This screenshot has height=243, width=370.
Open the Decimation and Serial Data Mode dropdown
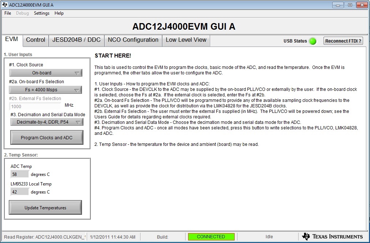(47, 122)
